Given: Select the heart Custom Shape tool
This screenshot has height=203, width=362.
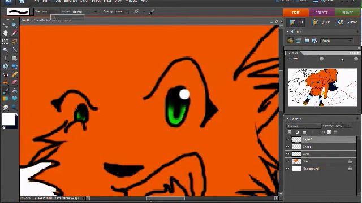Looking at the screenshot, I should (14, 99).
